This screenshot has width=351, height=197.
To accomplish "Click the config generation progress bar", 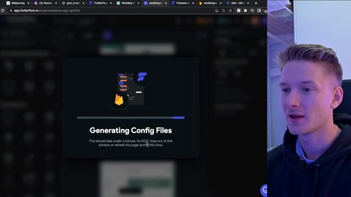I will pyautogui.click(x=131, y=118).
